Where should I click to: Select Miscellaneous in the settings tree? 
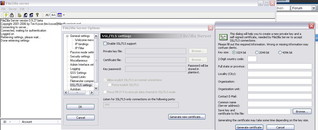(x=79, y=61)
